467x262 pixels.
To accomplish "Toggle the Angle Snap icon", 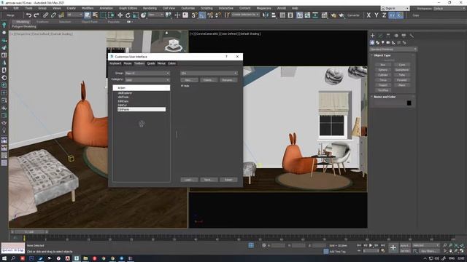I will tap(202, 15).
